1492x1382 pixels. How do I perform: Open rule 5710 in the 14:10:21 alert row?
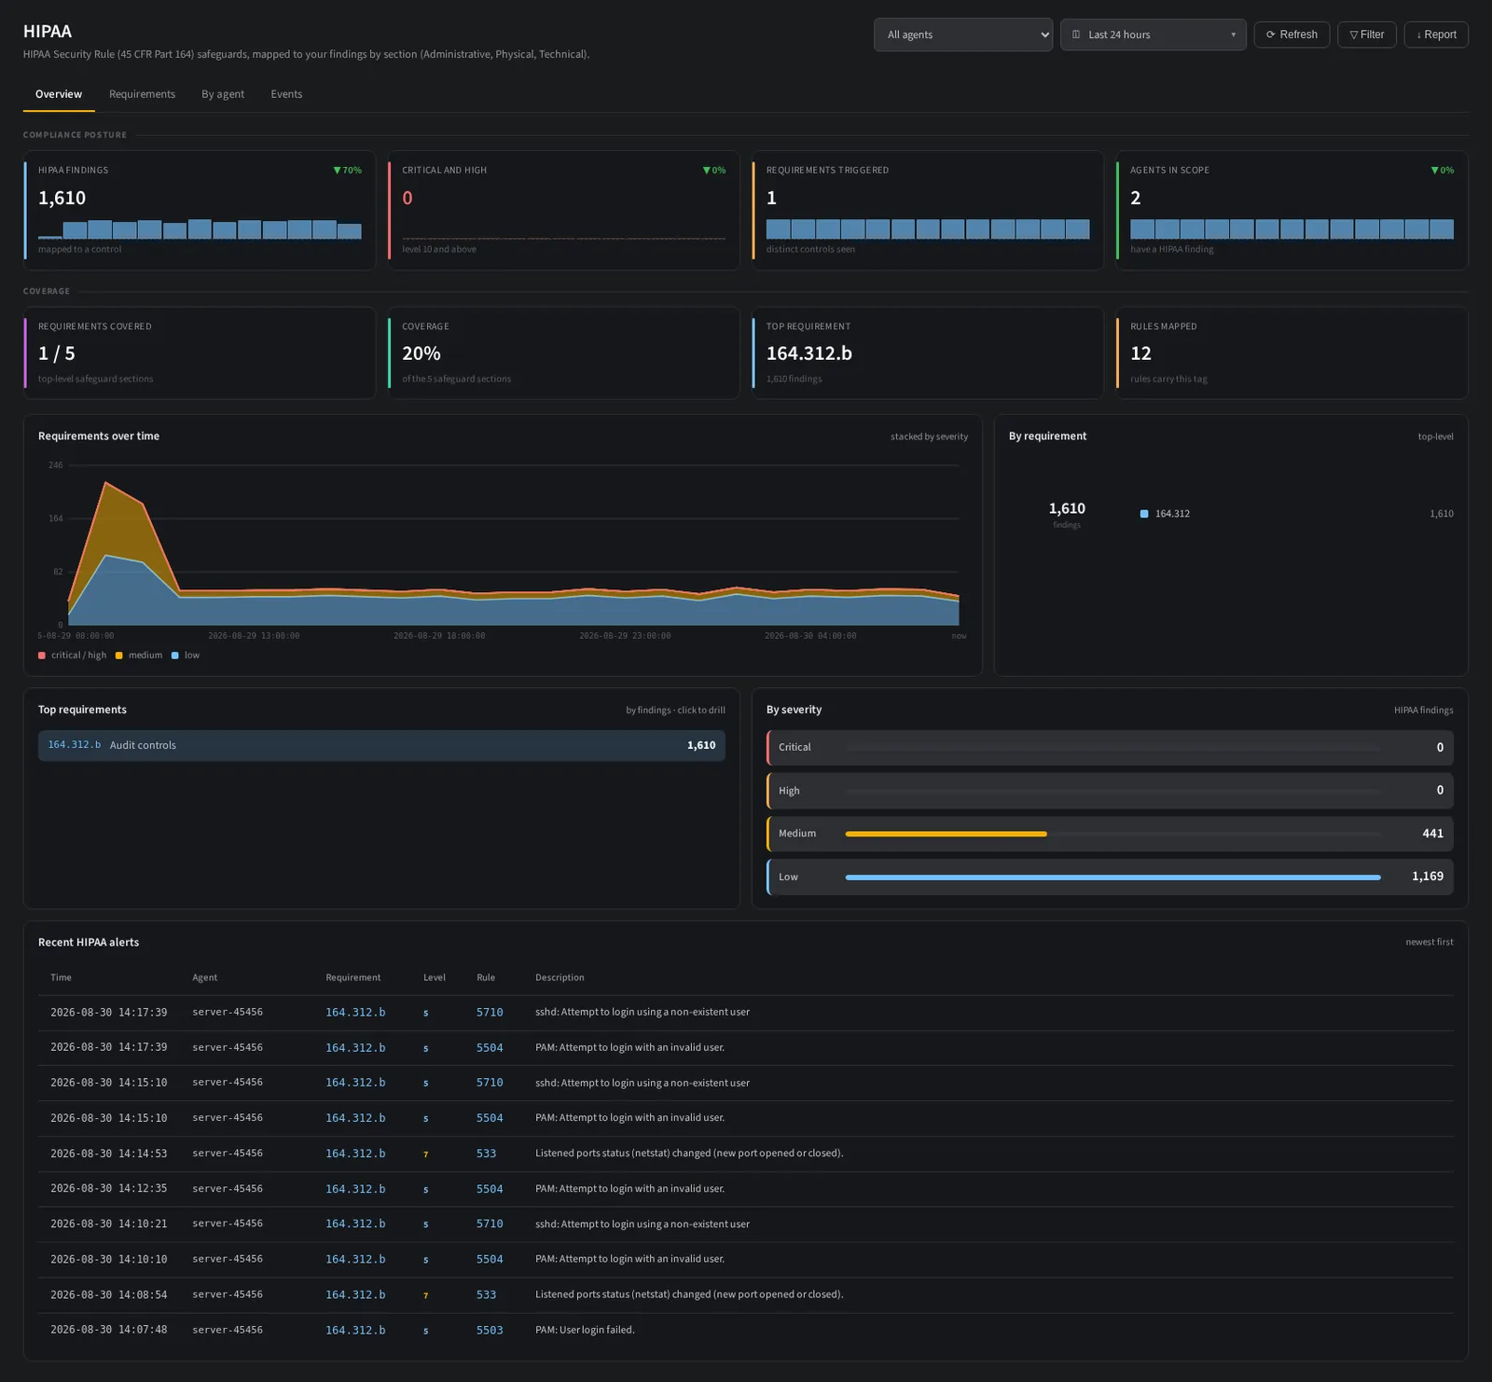(490, 1224)
